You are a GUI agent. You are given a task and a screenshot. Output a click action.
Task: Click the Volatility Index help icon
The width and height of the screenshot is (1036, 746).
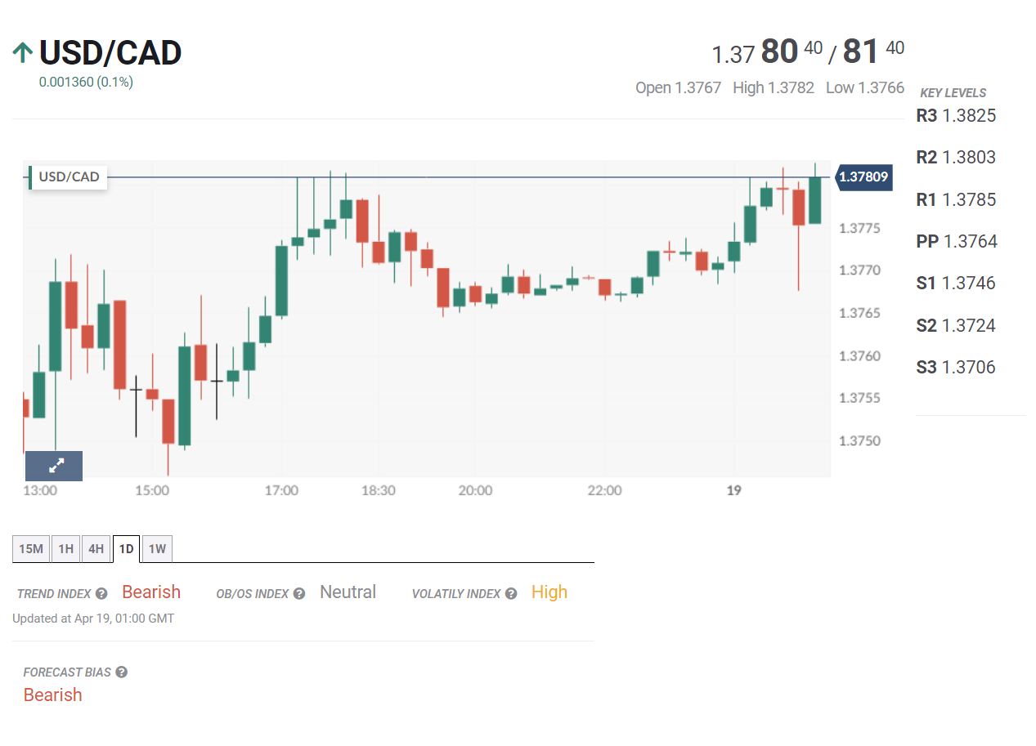coord(511,594)
